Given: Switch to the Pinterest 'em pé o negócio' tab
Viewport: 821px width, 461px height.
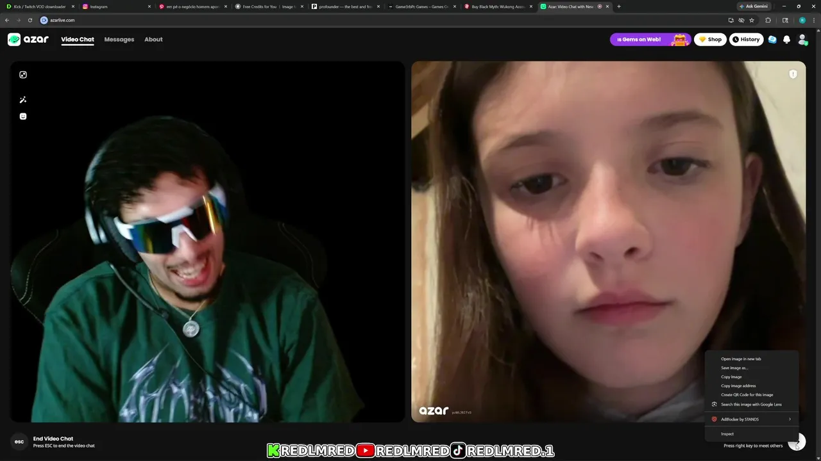Looking at the screenshot, I should [x=192, y=6].
